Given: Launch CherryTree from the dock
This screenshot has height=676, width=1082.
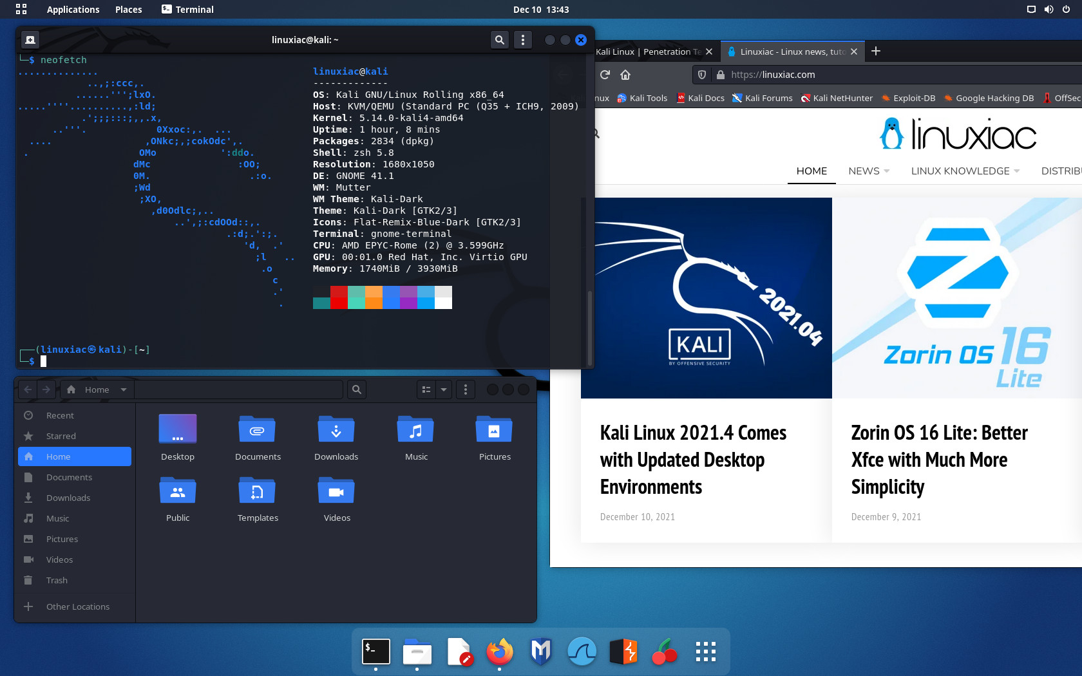Looking at the screenshot, I should point(665,652).
